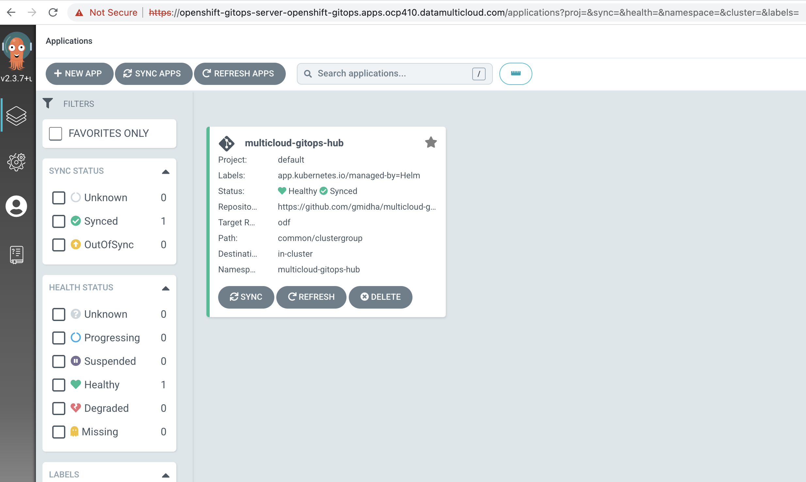Click the Argo CD octopus logo
Image resolution: width=806 pixels, height=482 pixels.
coord(17,51)
